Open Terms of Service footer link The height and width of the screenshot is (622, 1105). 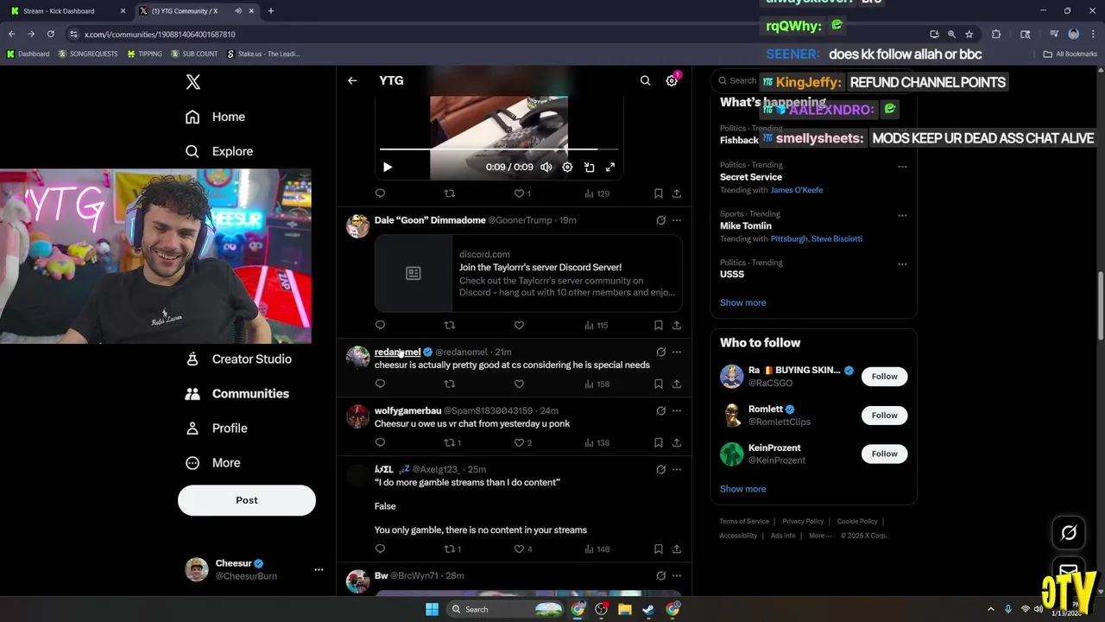point(744,521)
